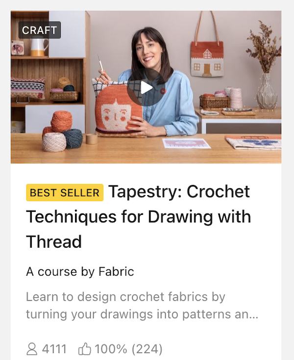
Task: Click the word "Thread" in course title
Action: click(x=54, y=241)
